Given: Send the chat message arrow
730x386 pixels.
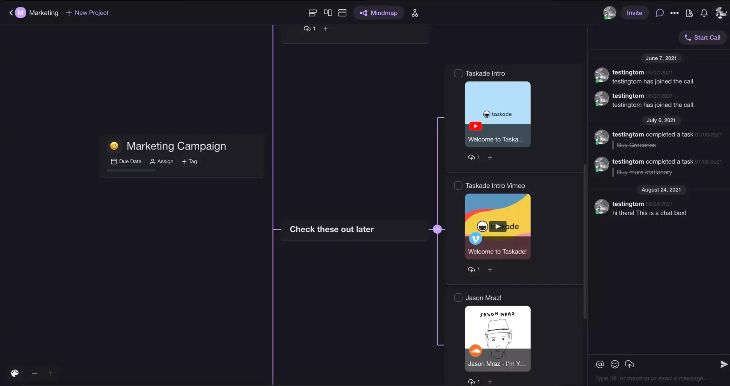Looking at the screenshot, I should click(724, 364).
